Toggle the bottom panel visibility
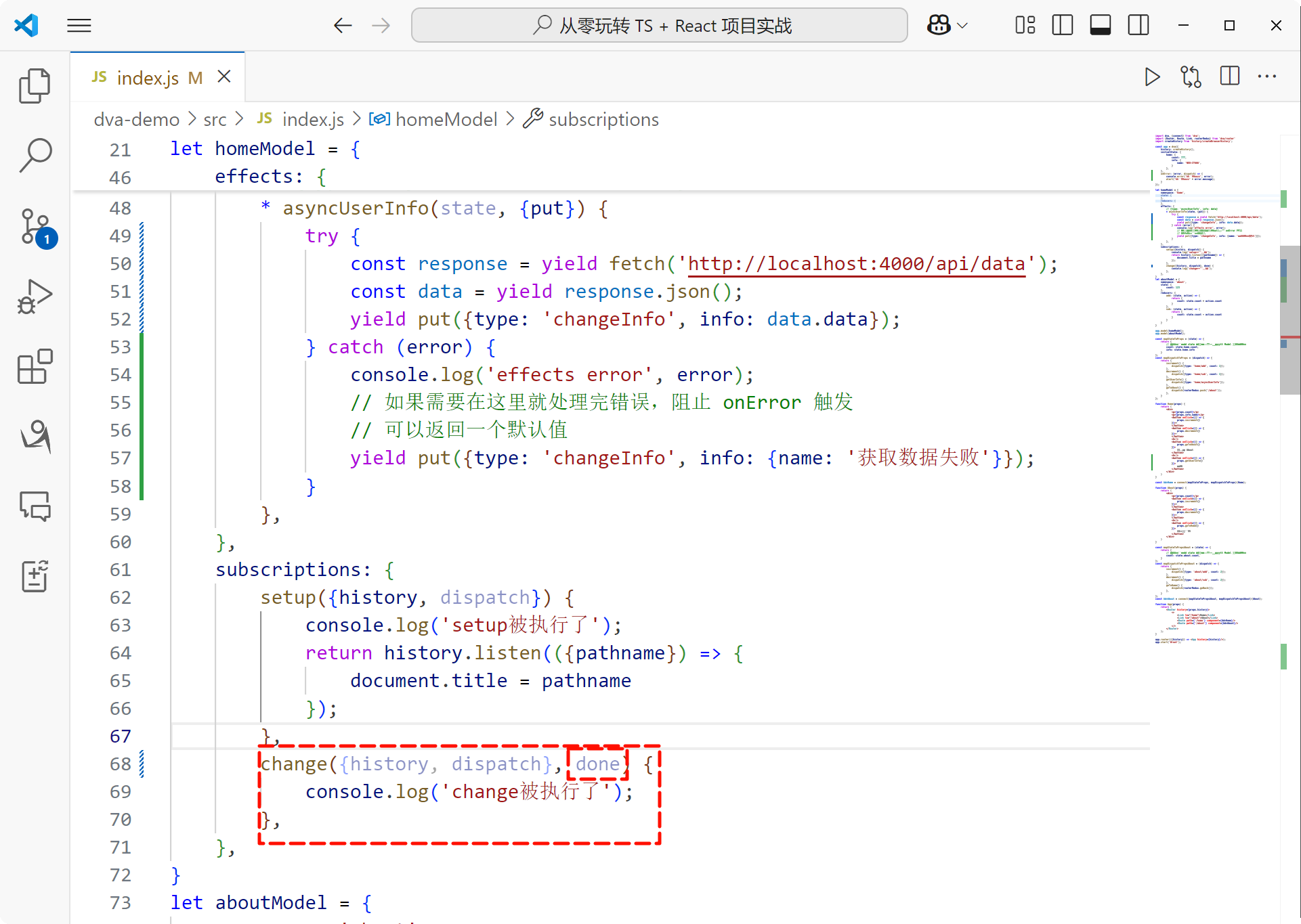This screenshot has height=924, width=1301. 1100,26
